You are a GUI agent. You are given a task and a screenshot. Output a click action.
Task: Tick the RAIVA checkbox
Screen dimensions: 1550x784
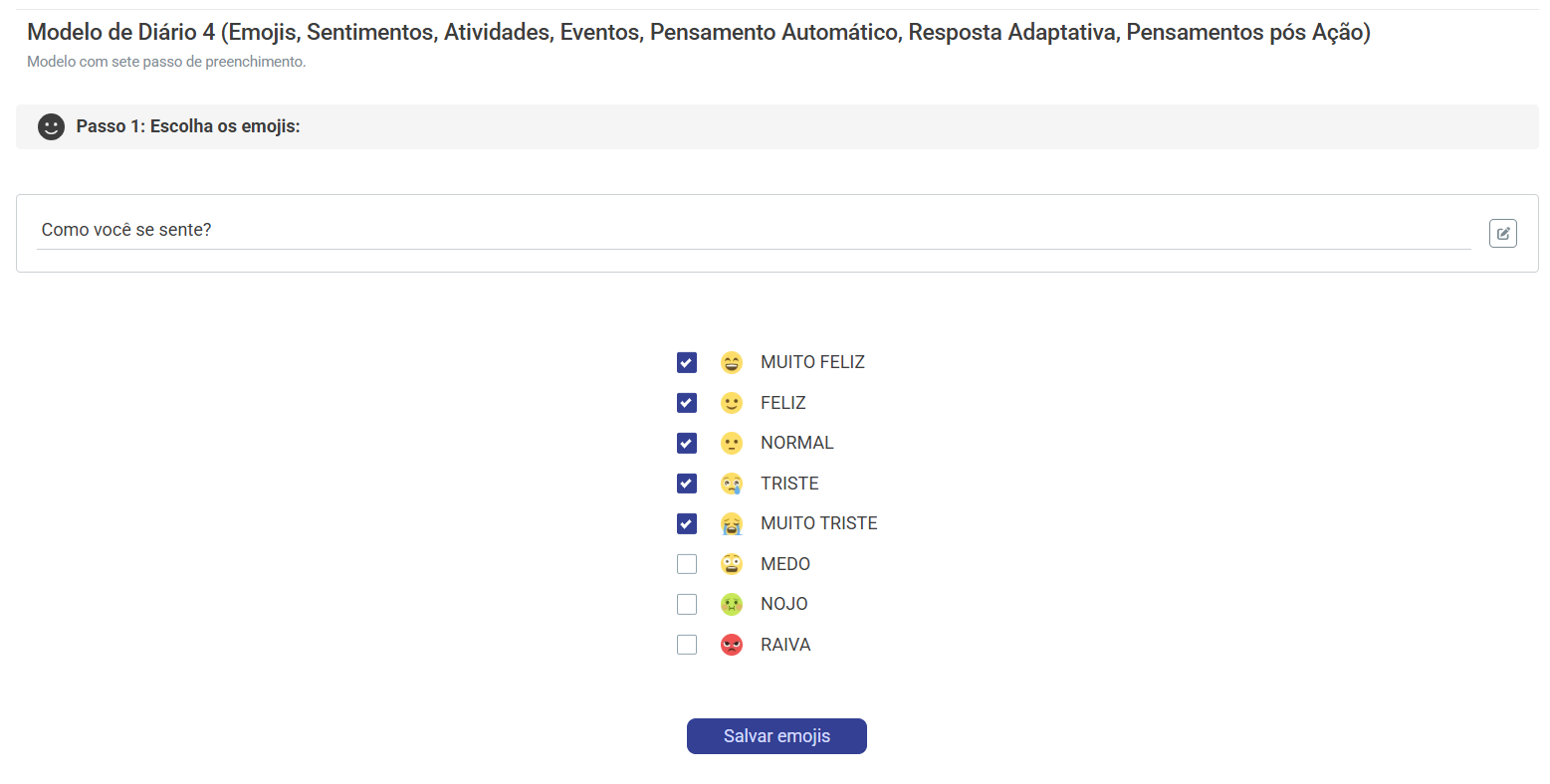coord(687,645)
